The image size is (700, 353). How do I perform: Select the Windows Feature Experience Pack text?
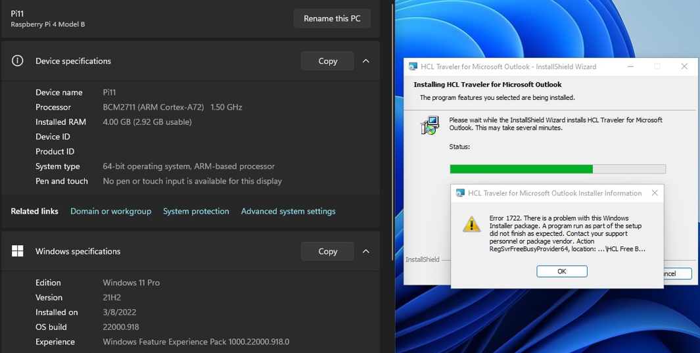click(196, 342)
